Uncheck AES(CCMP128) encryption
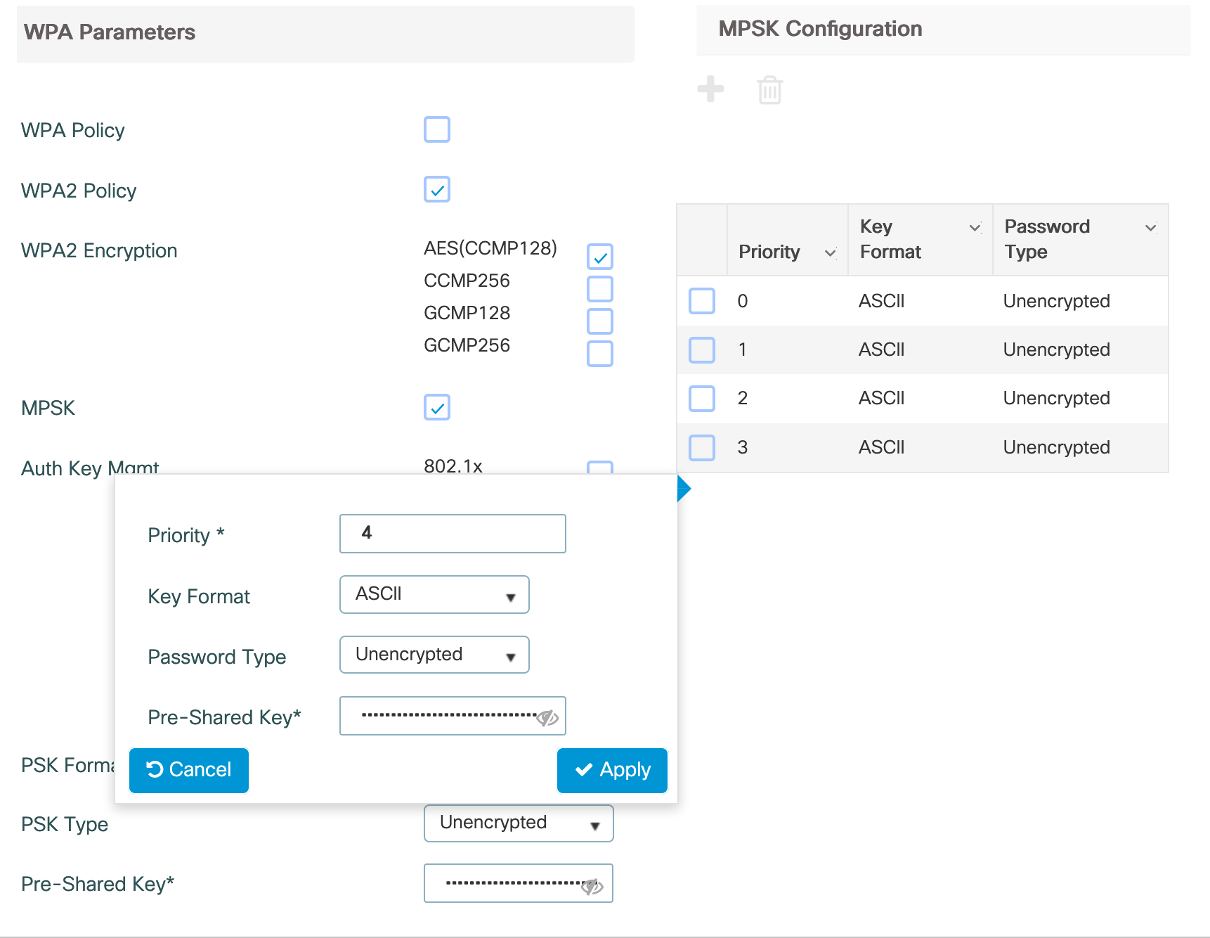Screen dimensions: 1210x938 tap(599, 257)
